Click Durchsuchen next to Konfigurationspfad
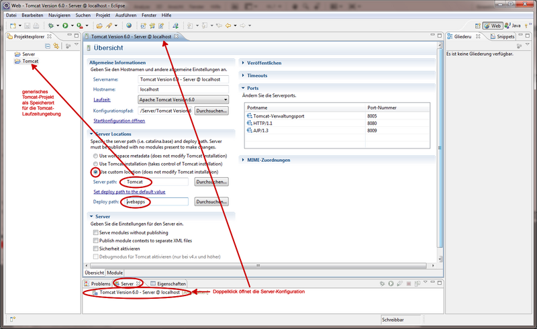This screenshot has width=537, height=329. coord(211,111)
